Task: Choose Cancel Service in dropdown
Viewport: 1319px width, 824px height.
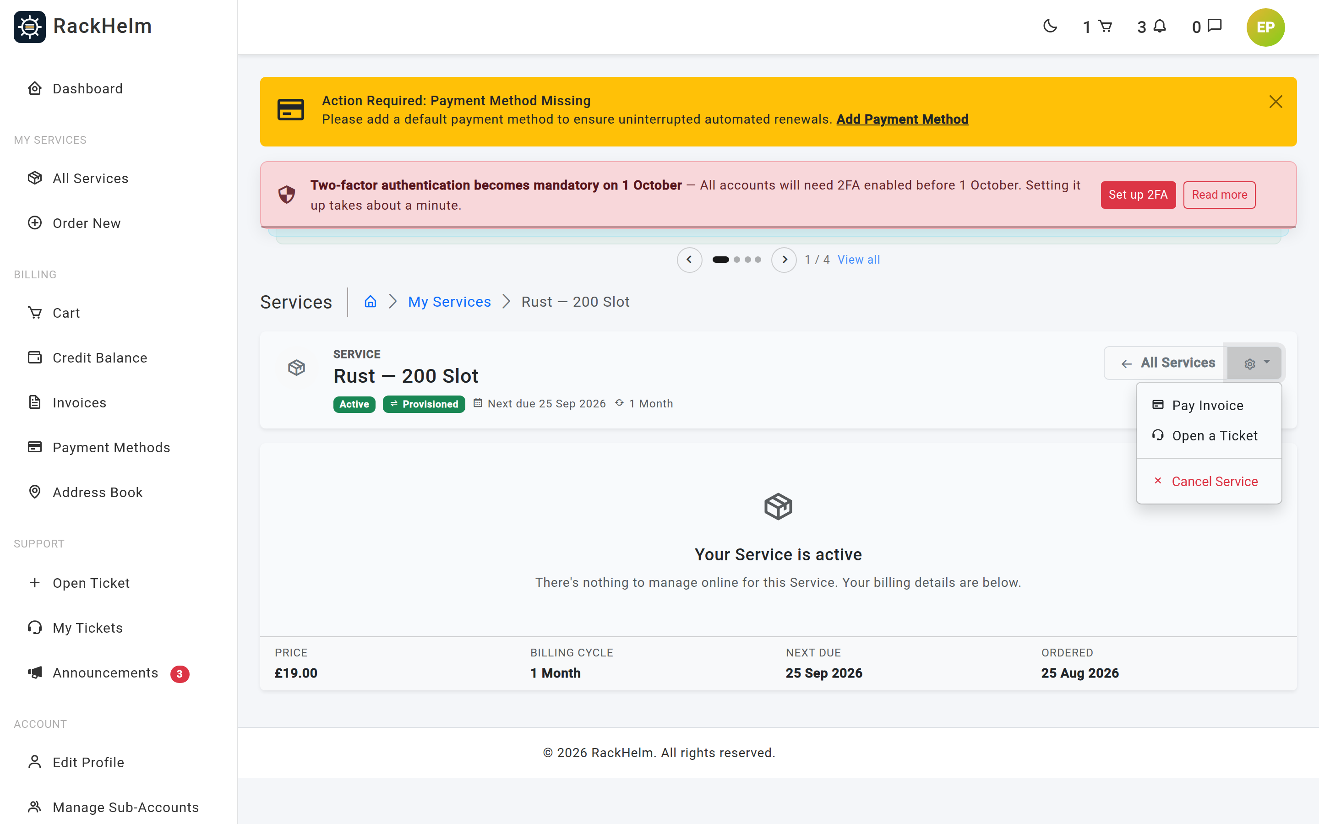Action: 1208,481
